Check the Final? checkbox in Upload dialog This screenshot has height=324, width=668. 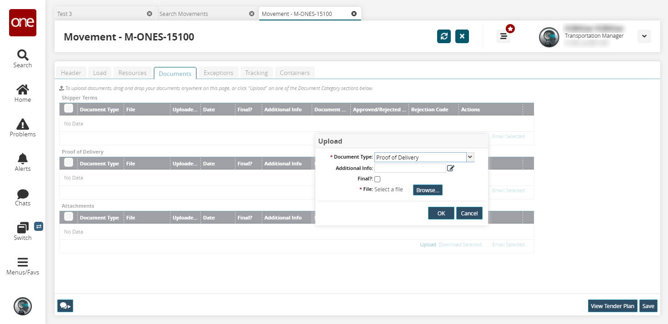pos(377,179)
